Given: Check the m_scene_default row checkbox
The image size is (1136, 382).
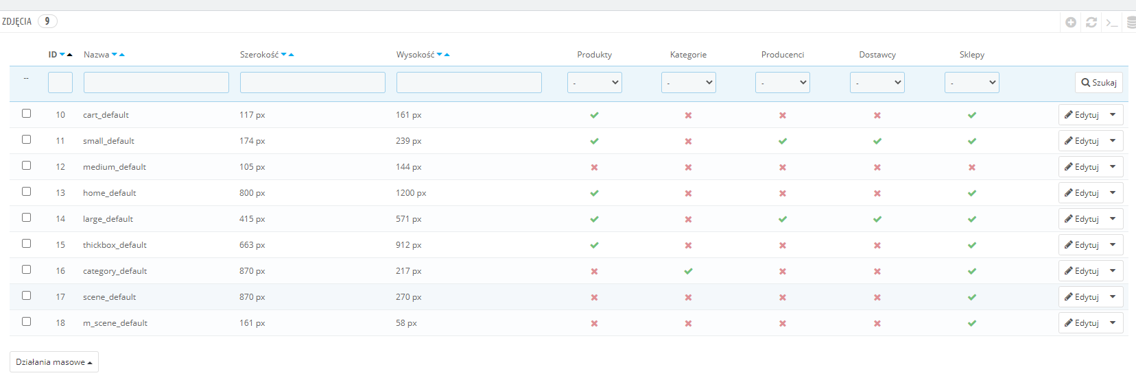Looking at the screenshot, I should pos(26,322).
